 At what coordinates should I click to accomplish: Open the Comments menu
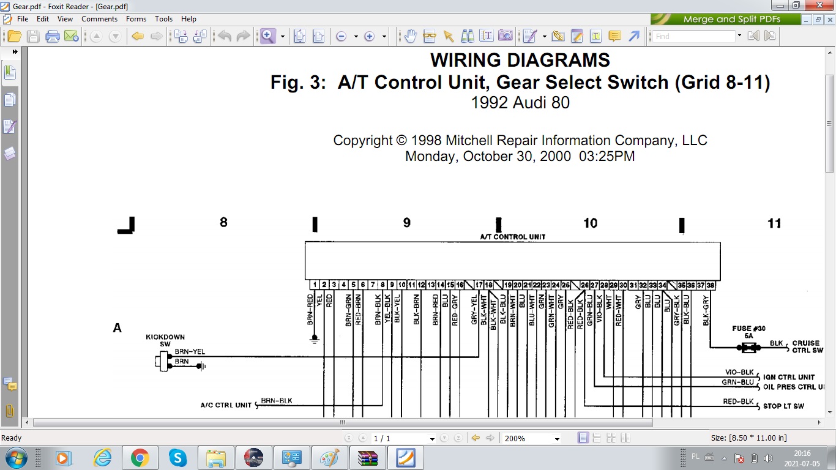click(x=99, y=19)
